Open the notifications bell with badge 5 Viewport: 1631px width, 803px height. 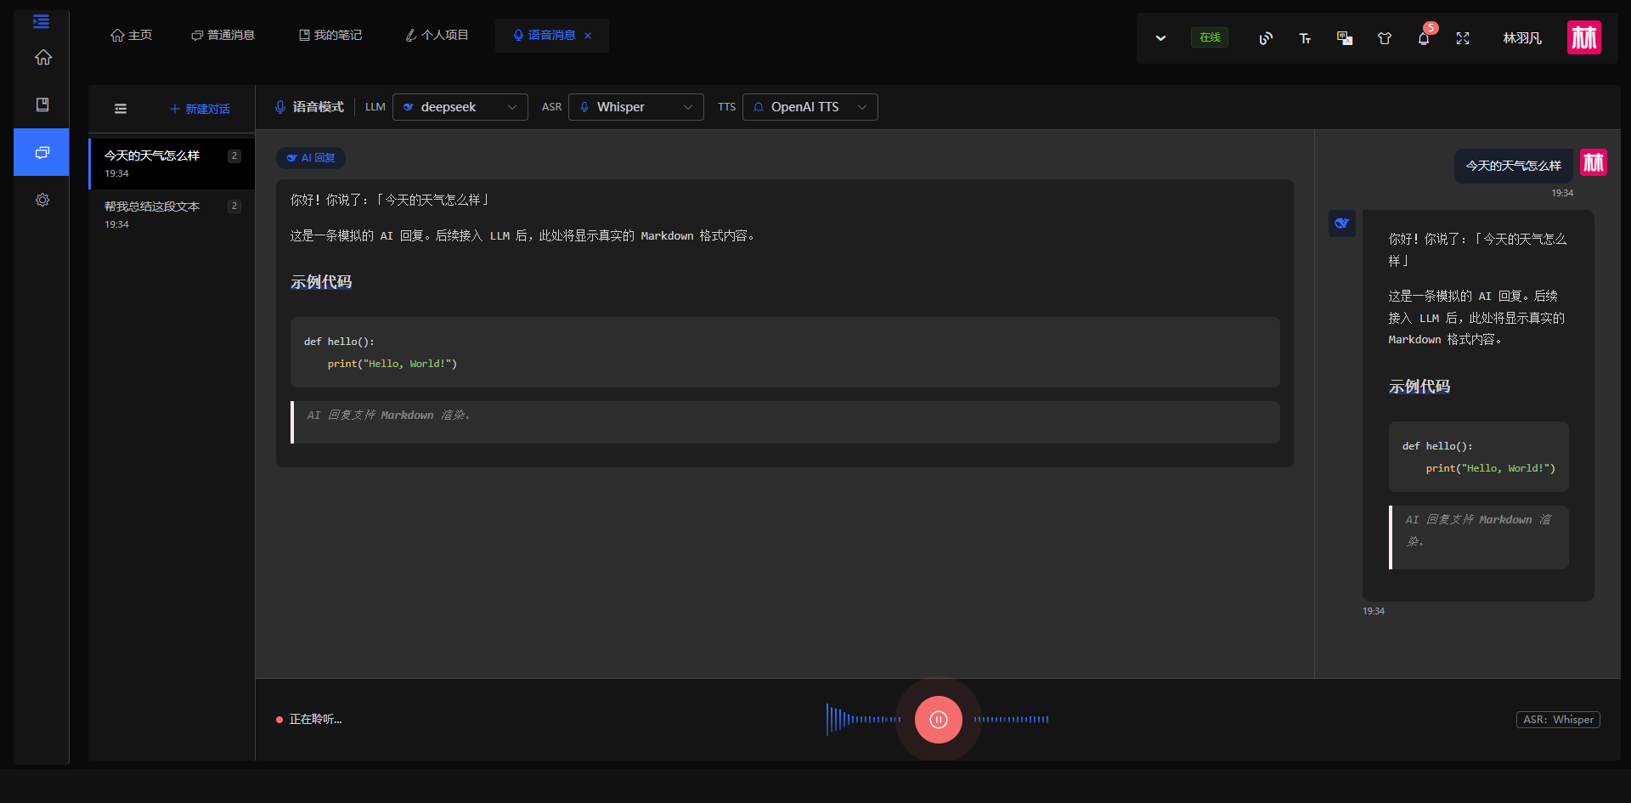pos(1425,37)
